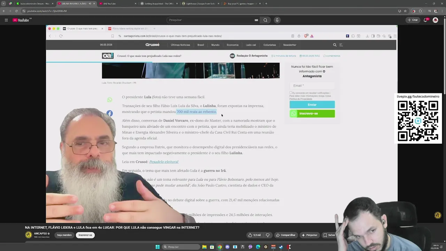Viewport: 446px width, 251px height.
Task: Go back in the browser
Action: 4,11
